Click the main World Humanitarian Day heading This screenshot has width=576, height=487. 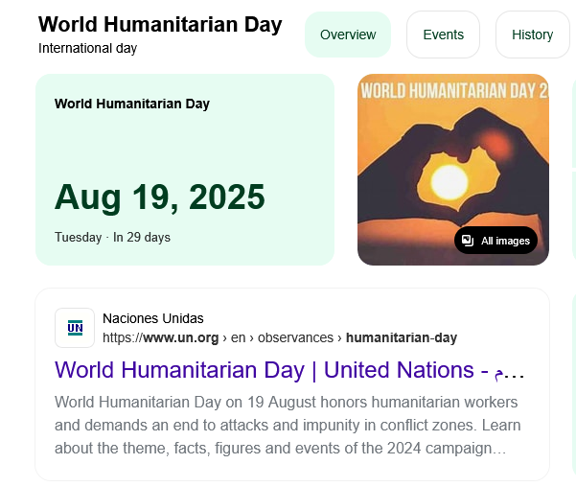(x=160, y=24)
